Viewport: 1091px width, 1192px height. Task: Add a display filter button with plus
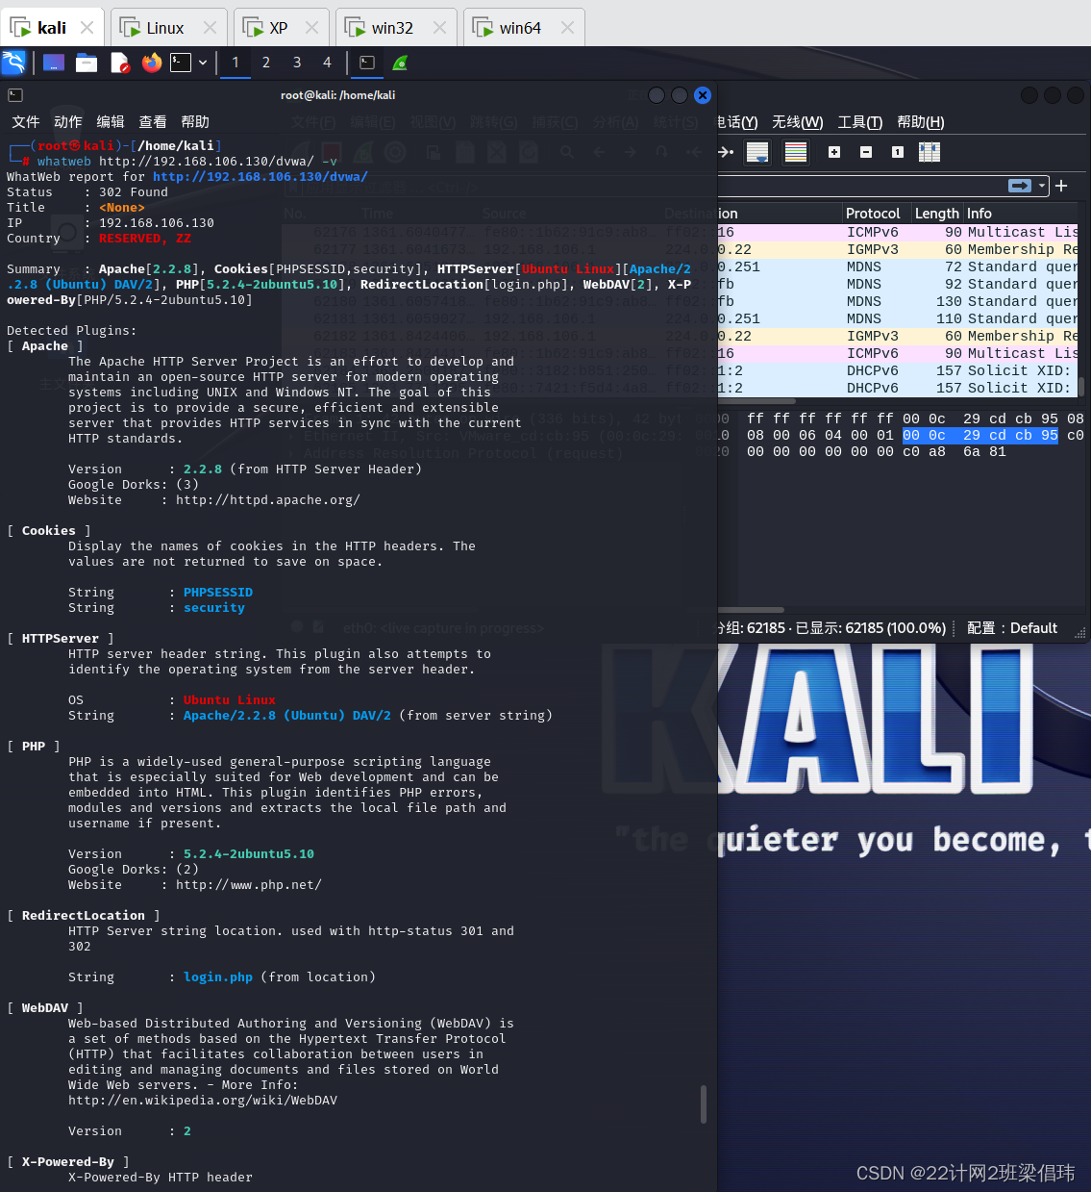(x=1061, y=186)
